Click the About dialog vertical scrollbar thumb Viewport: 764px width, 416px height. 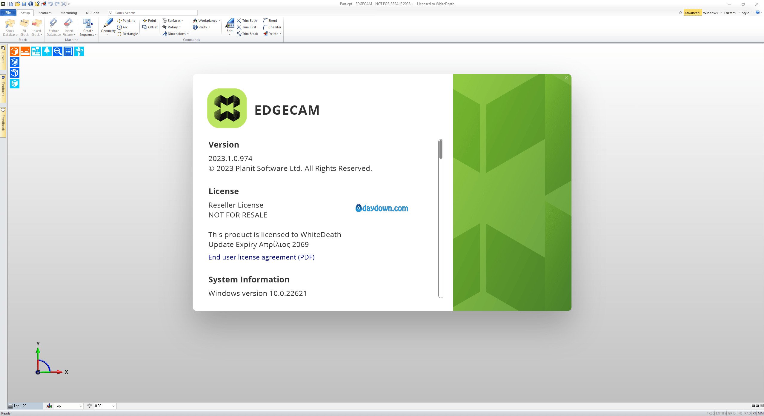click(x=441, y=149)
